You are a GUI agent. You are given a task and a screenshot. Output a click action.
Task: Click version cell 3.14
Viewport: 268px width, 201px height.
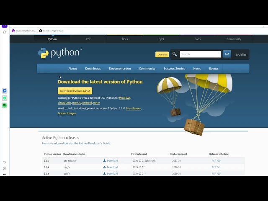[46, 167]
